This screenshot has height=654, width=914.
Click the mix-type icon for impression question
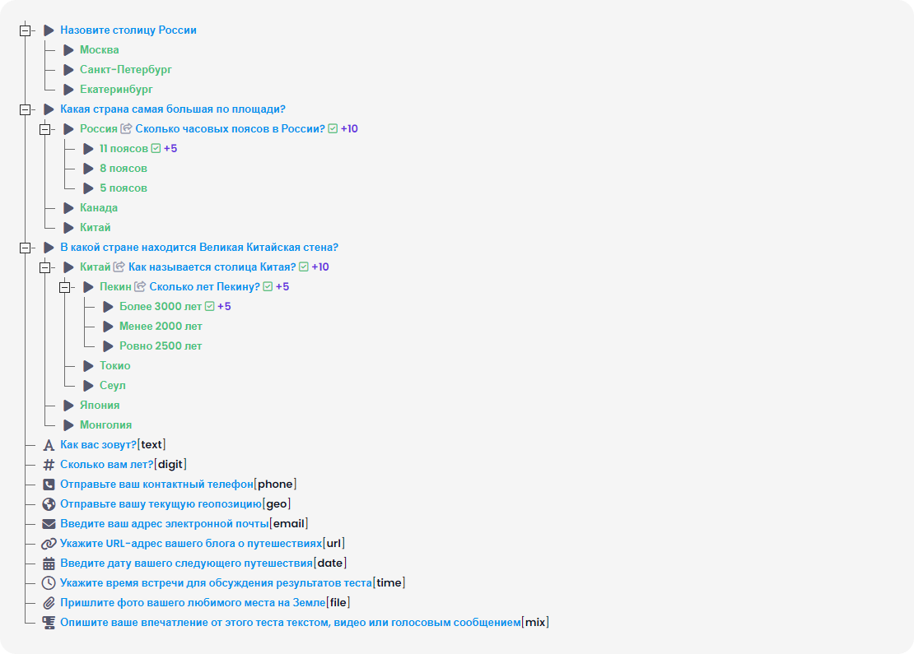[x=49, y=623]
